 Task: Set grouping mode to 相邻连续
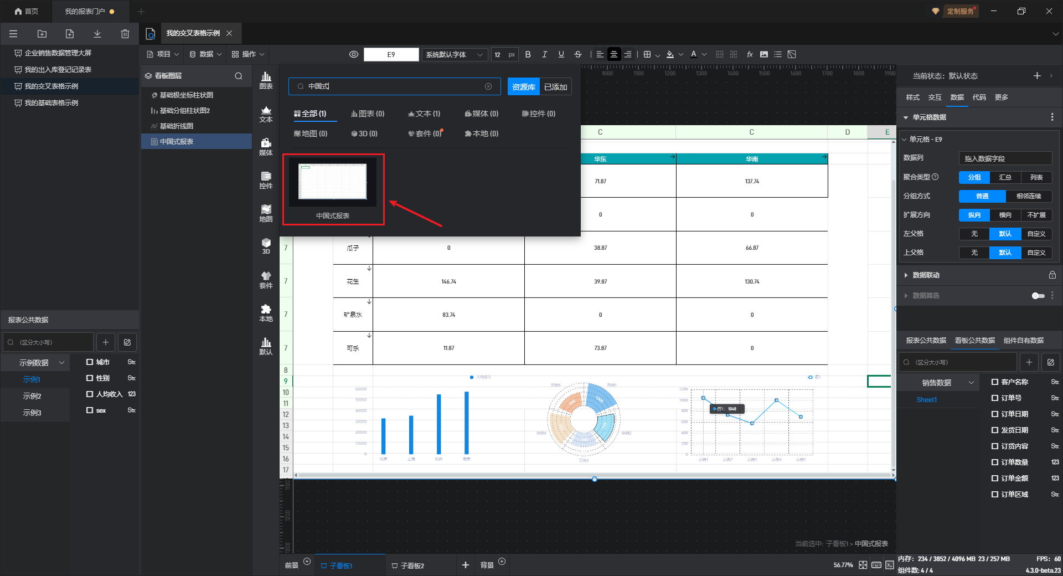pyautogui.click(x=1029, y=197)
